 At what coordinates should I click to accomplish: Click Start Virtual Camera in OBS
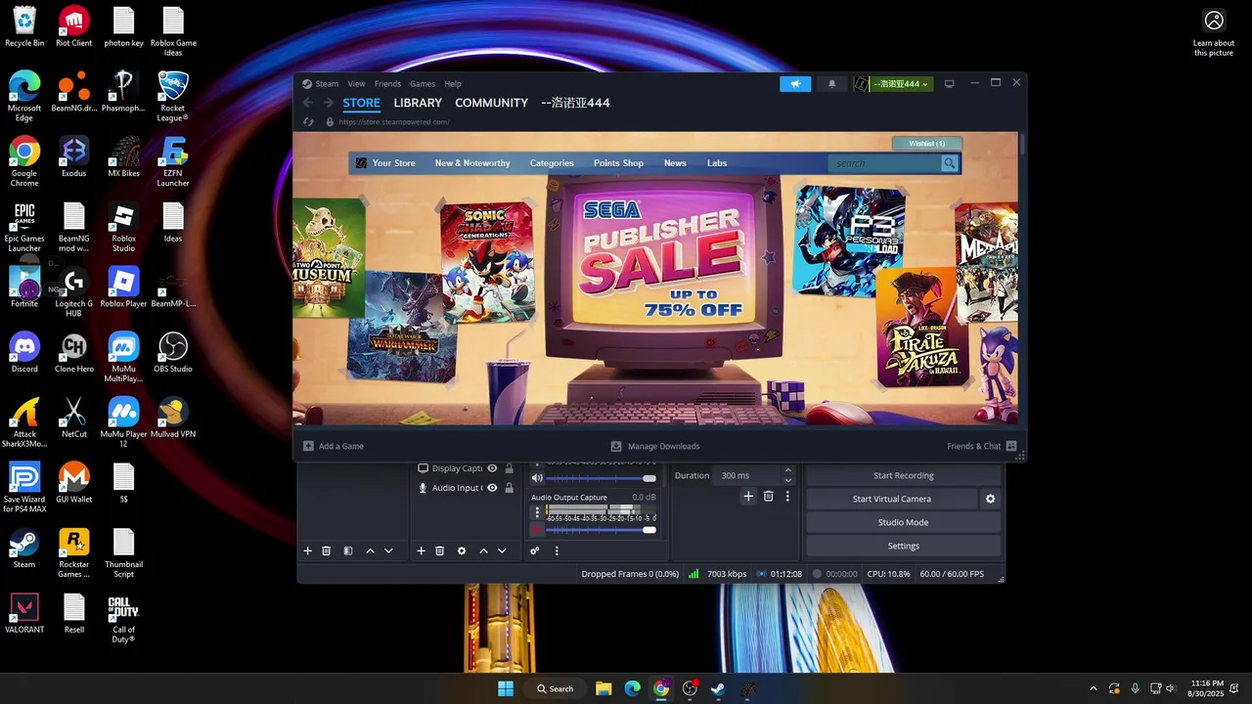coord(891,499)
